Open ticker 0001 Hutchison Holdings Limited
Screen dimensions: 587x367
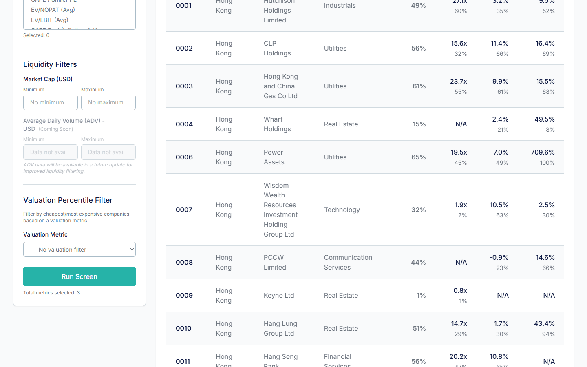364,11
